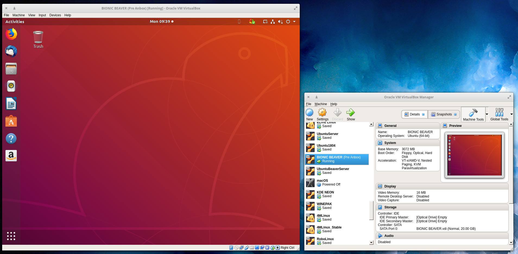Select the running BIONIC BEAVER VM entry
Viewport: 518px width, 254px height.
(337, 159)
